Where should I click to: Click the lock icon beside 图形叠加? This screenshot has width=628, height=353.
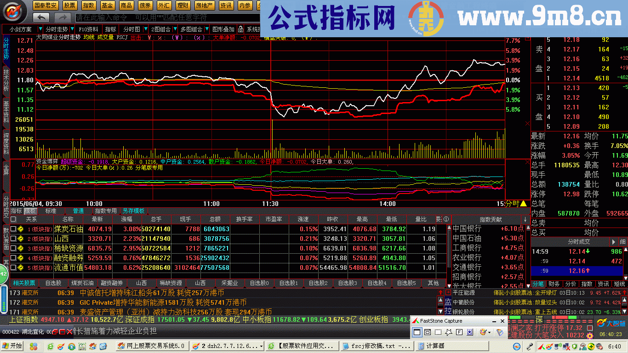pyautogui.click(x=240, y=29)
